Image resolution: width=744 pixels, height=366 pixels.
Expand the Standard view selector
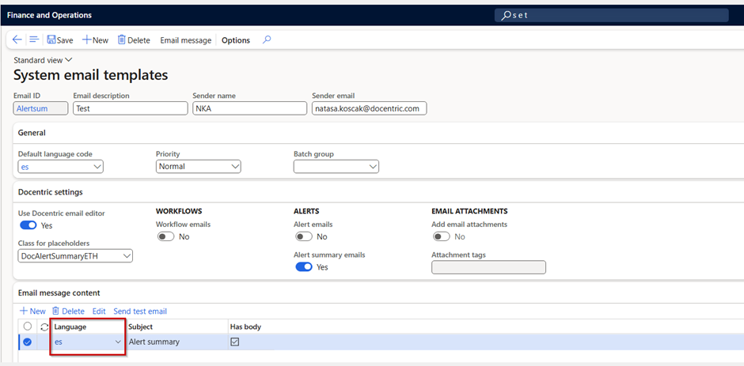43,60
